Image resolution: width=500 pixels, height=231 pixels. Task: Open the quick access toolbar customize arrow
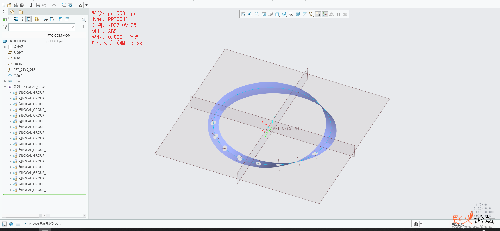[x=86, y=5]
